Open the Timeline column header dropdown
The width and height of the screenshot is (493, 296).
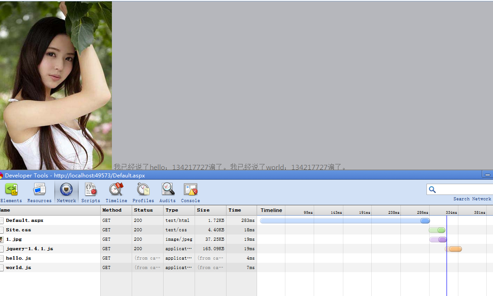[271, 210]
